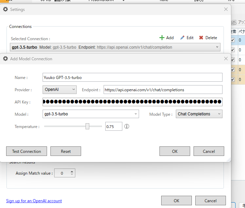Confirm Add Model Connection with OK

(175, 151)
